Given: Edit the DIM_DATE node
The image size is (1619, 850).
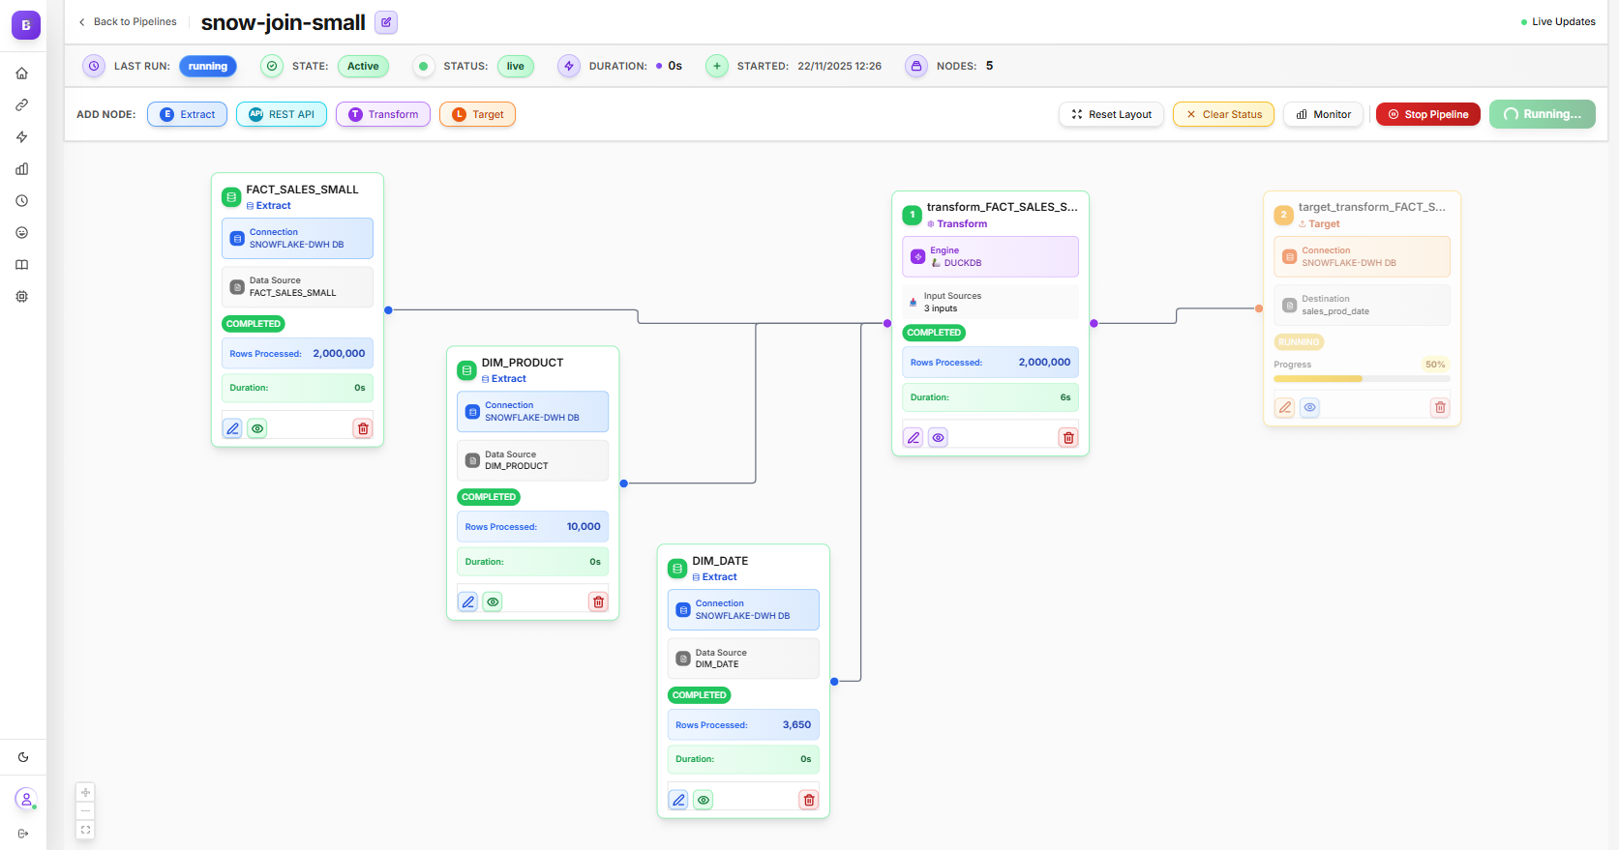Looking at the screenshot, I should [x=678, y=800].
